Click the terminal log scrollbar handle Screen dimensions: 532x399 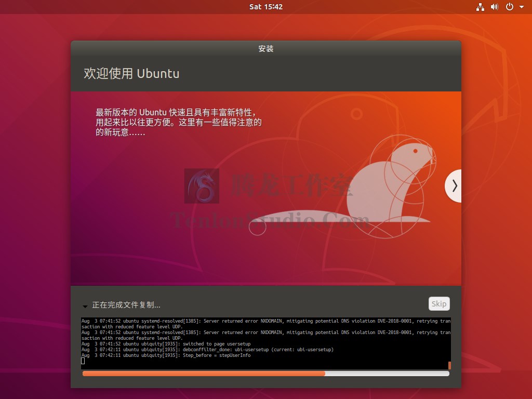tap(449, 365)
